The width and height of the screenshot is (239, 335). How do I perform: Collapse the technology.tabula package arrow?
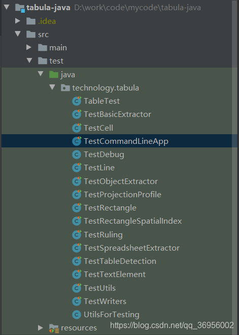52,87
